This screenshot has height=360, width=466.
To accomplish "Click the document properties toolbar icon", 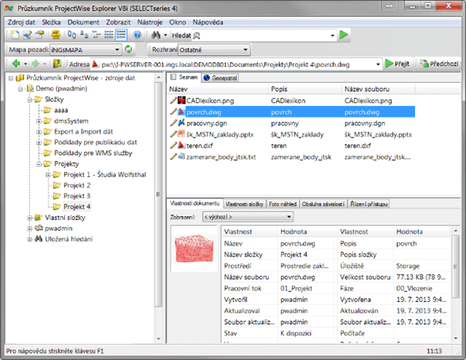I will (40, 35).
